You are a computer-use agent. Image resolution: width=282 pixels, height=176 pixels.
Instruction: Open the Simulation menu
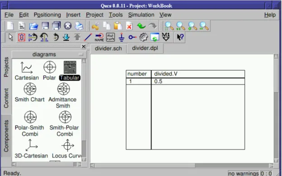(141, 15)
